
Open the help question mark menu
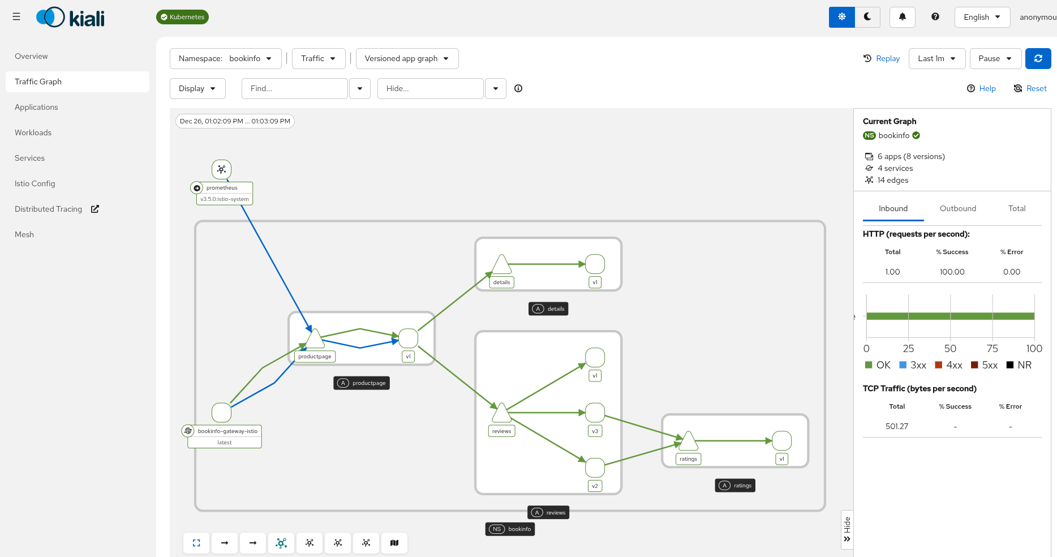(935, 17)
